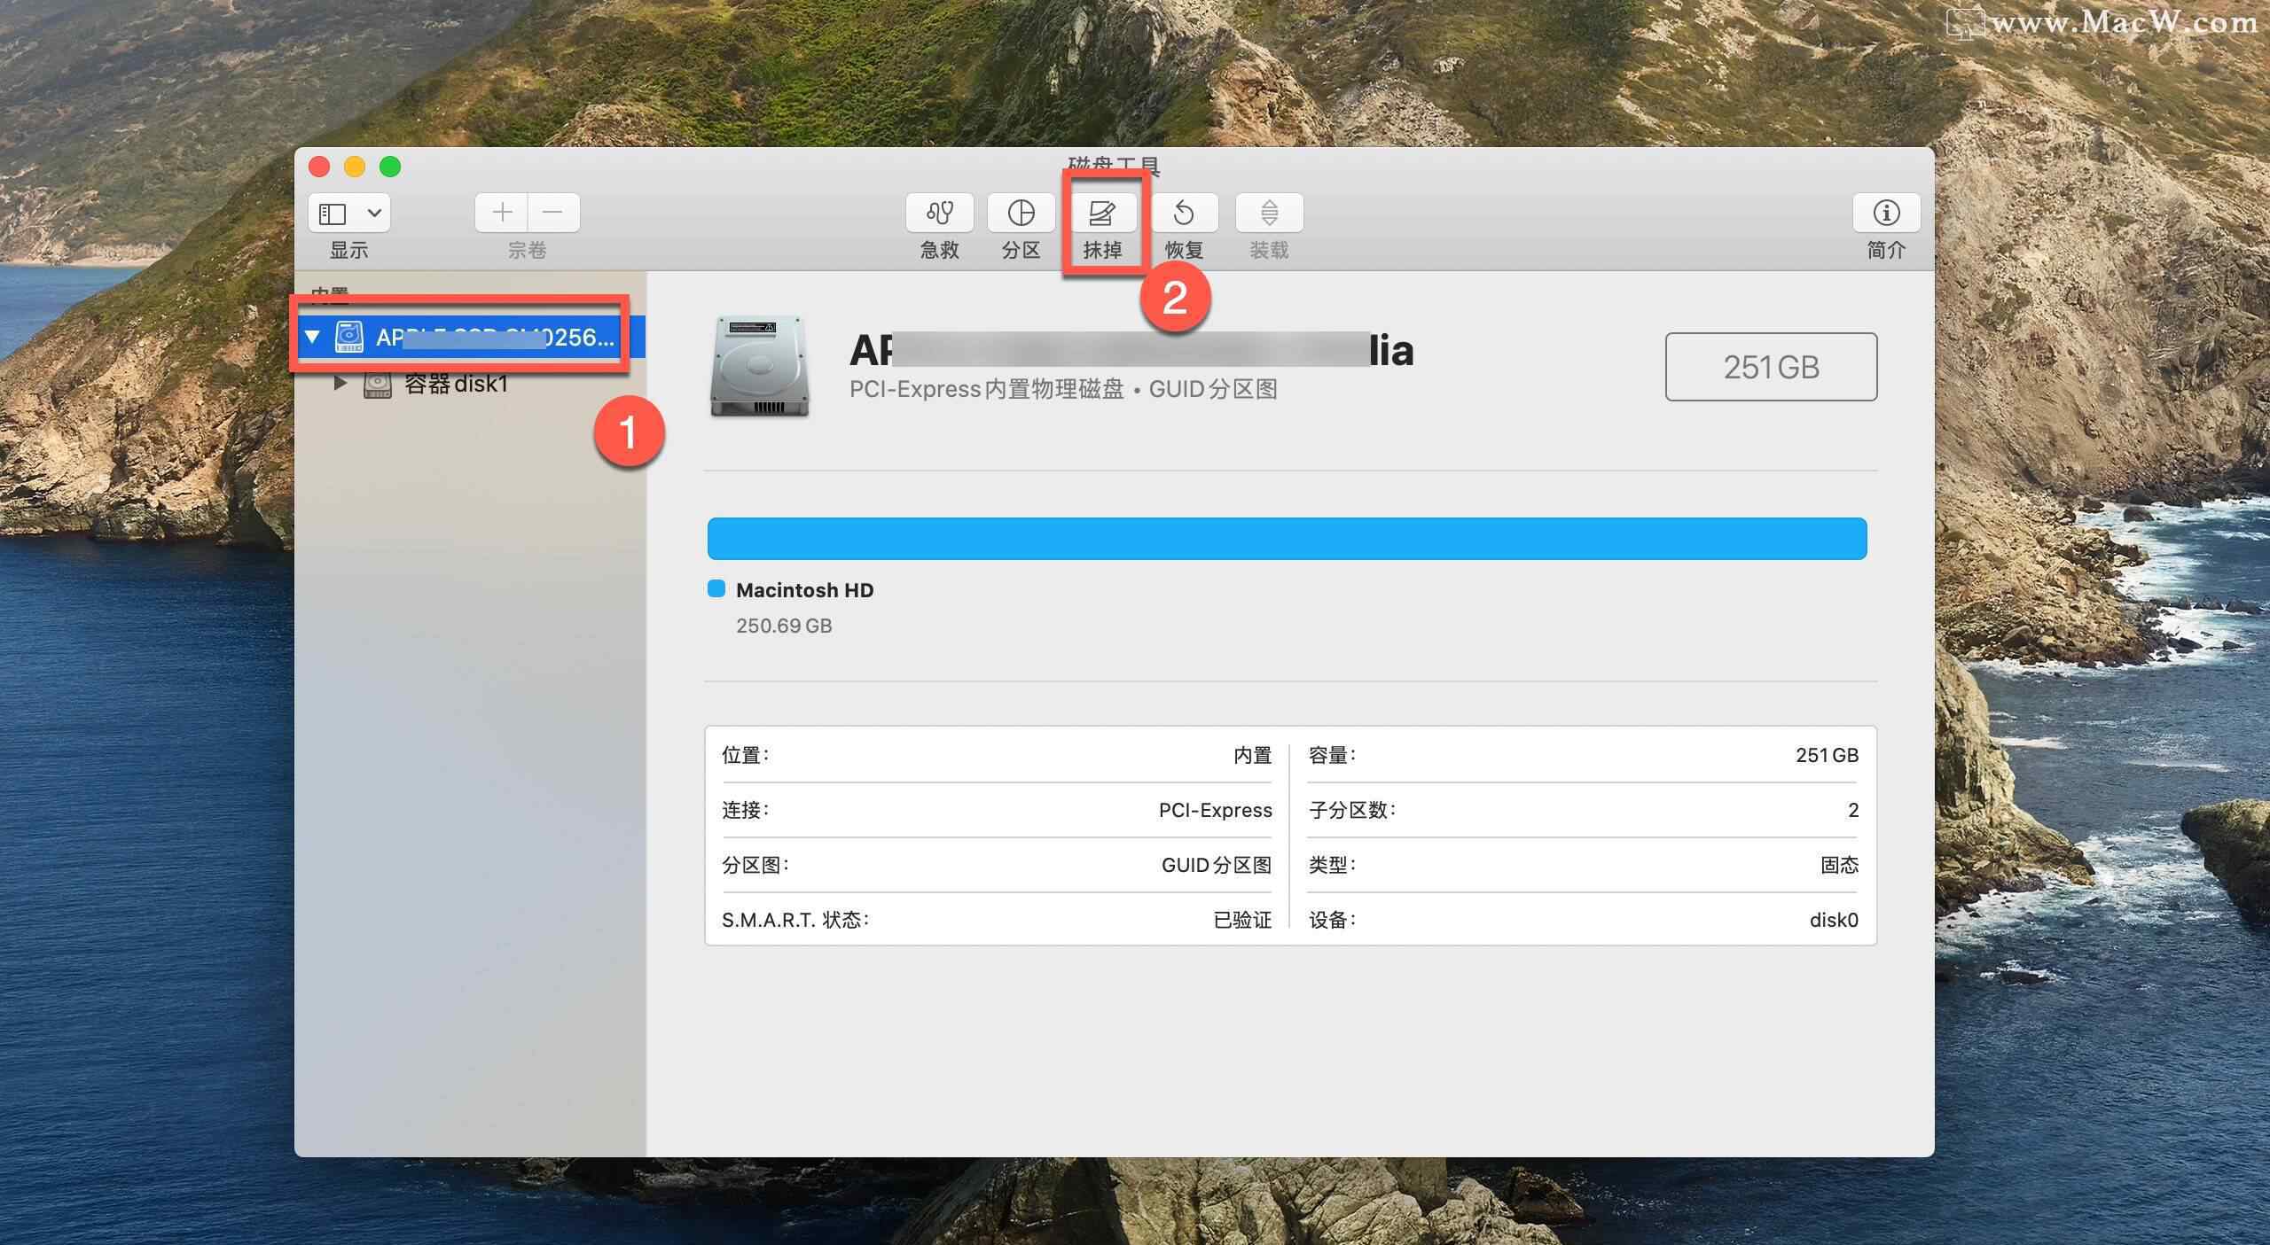2270x1245 pixels.
Task: Collapse the APPLE SSD disk triangle
Action: coord(312,337)
